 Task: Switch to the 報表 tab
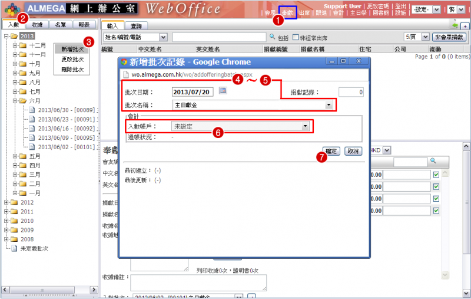pyautogui.click(x=84, y=25)
